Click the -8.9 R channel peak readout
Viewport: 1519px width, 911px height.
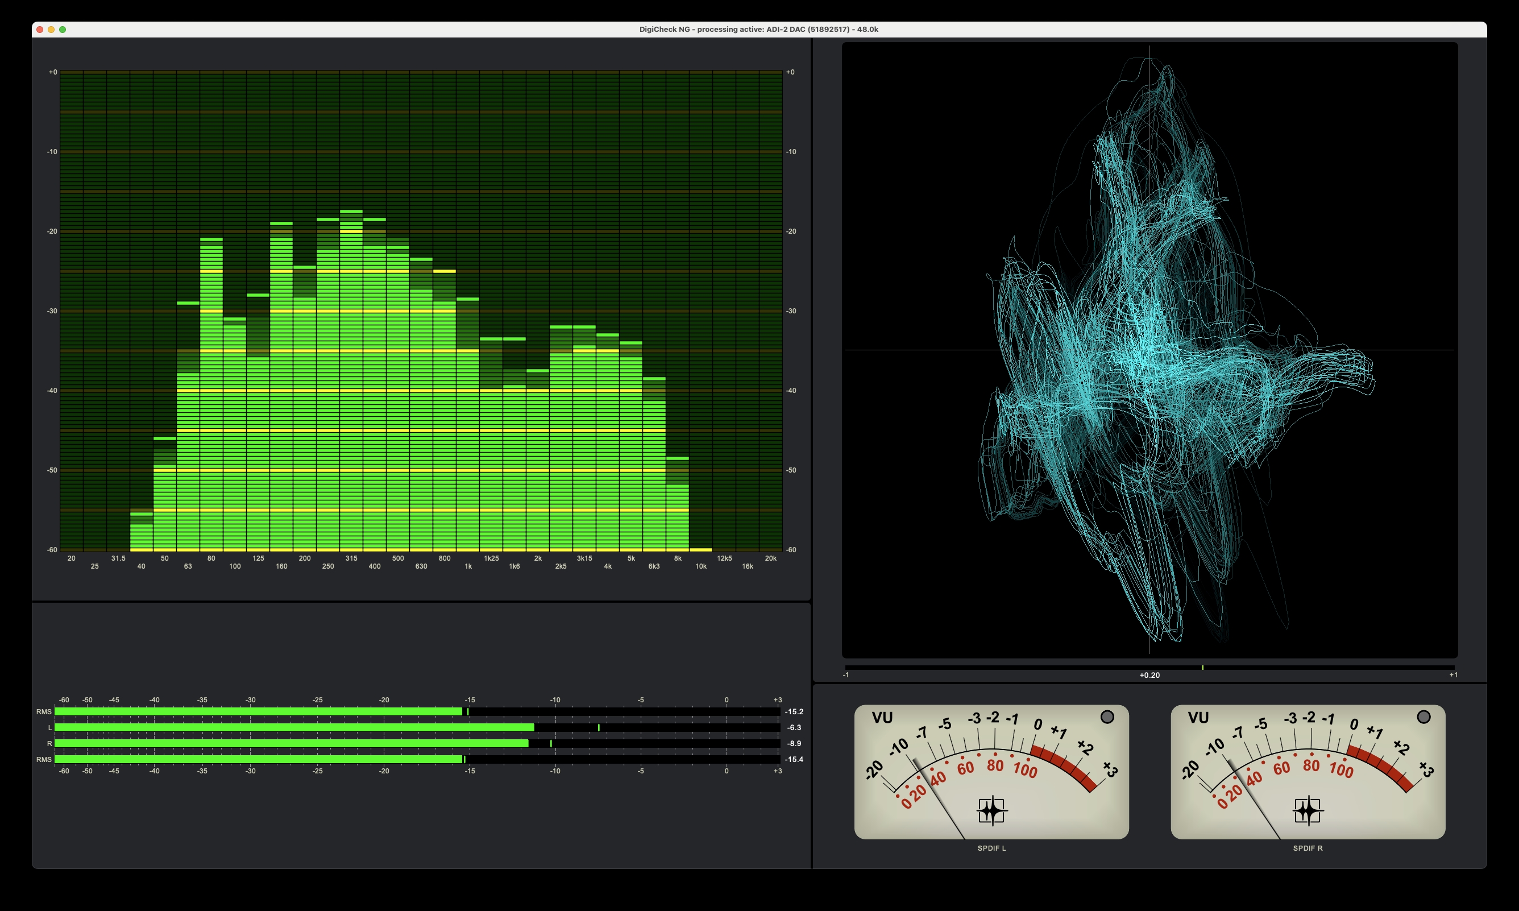[x=795, y=743]
